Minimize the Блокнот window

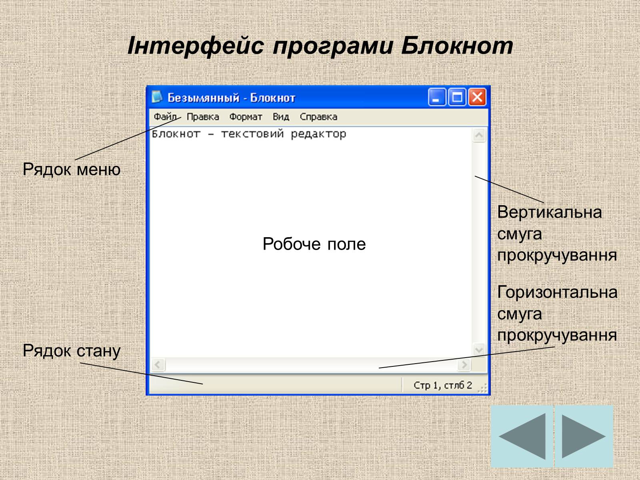pyautogui.click(x=437, y=97)
